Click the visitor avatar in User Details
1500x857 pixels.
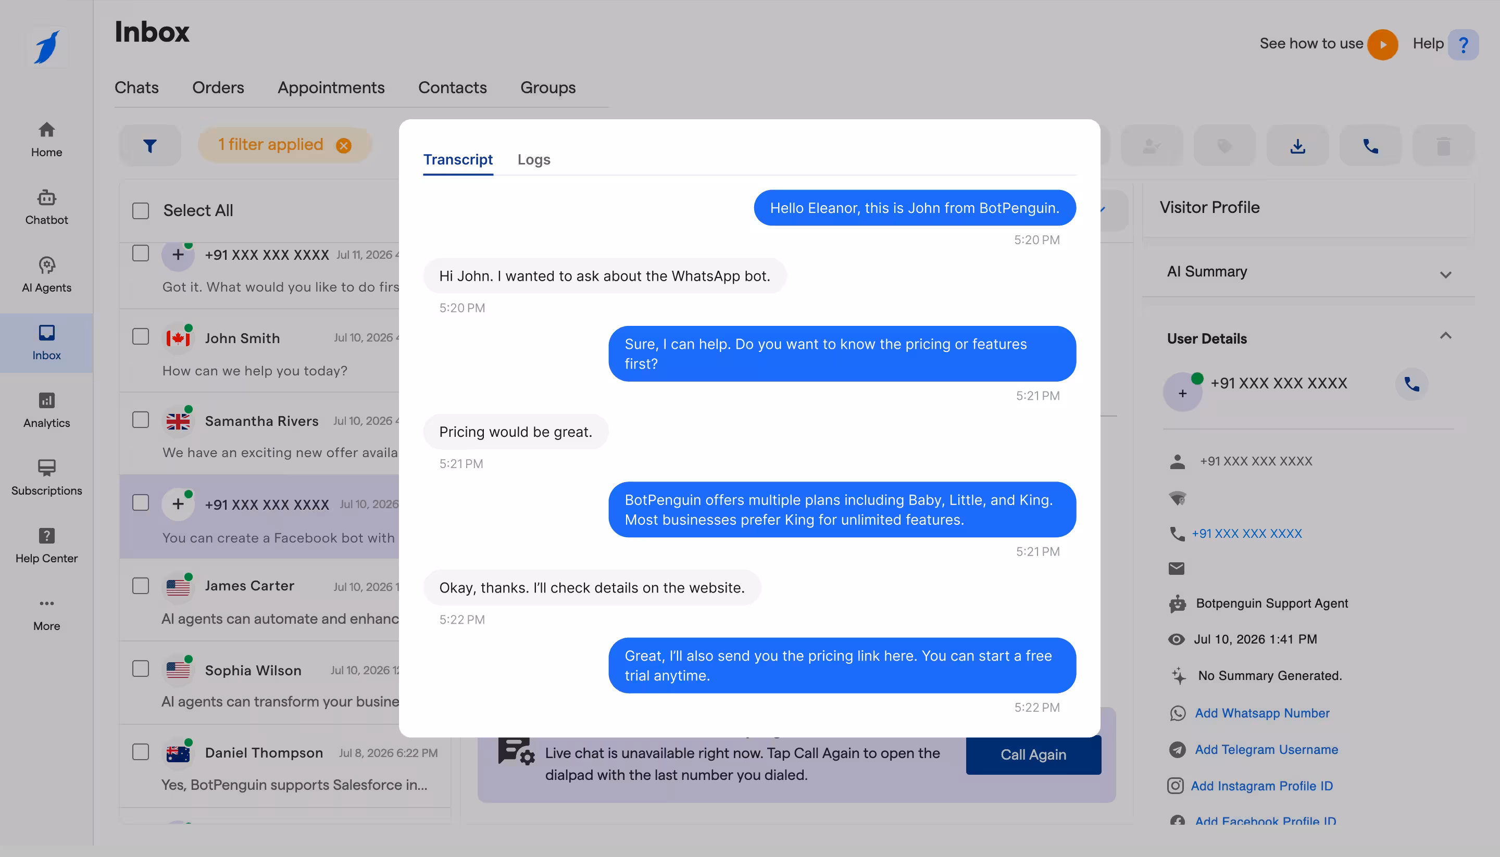pos(1183,392)
